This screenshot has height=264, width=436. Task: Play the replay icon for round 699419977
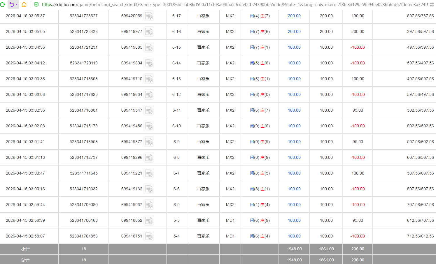(x=149, y=32)
